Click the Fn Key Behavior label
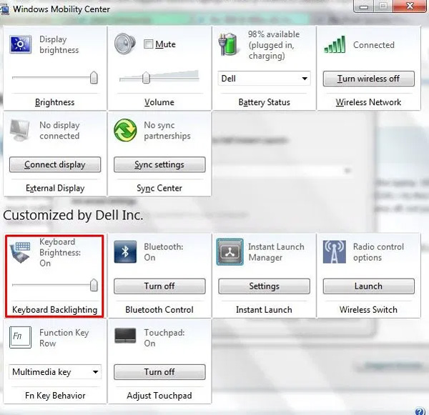This screenshot has height=415, width=429. coord(55,396)
